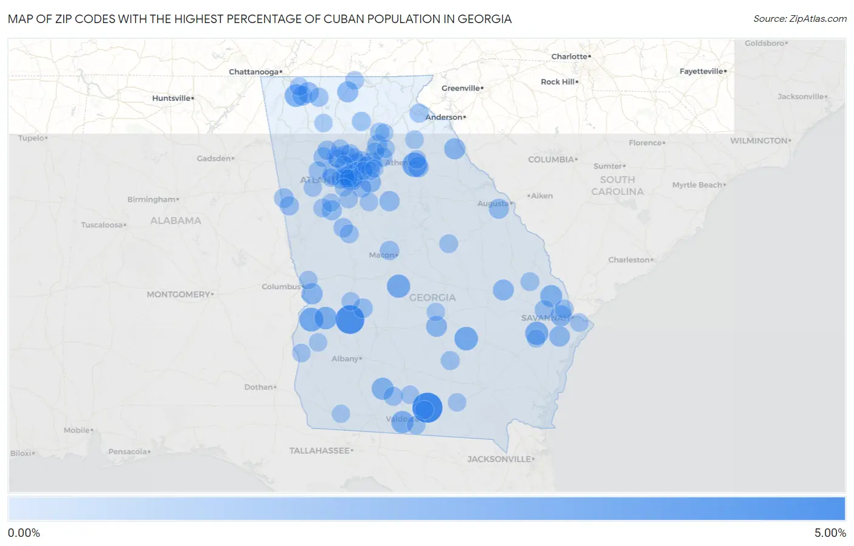Click the SOUTH CAROLINA state label

(x=617, y=185)
